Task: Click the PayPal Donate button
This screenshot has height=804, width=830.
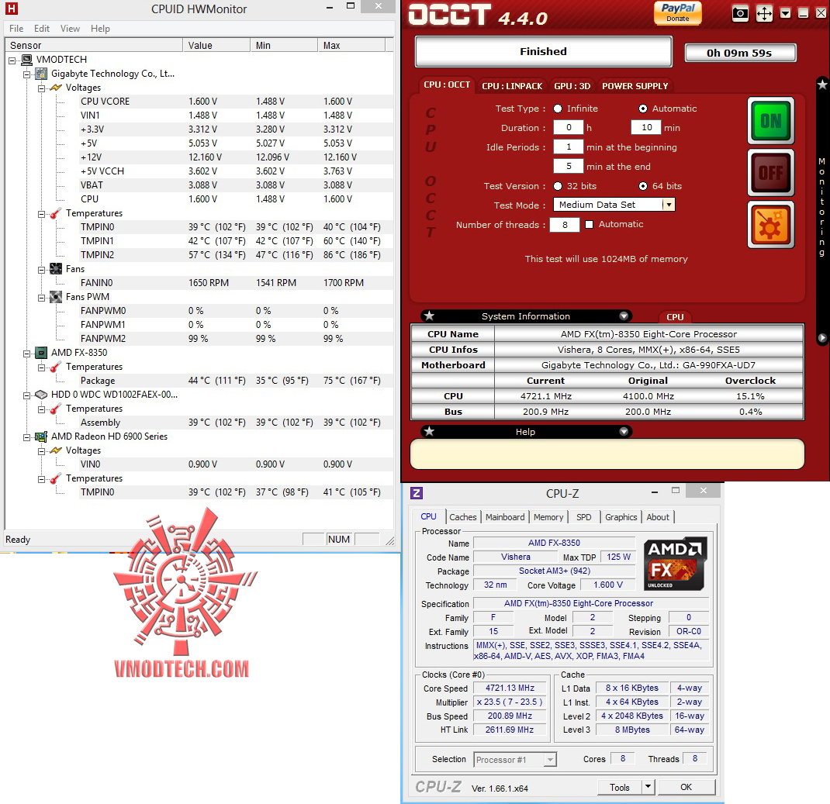Action: [677, 12]
